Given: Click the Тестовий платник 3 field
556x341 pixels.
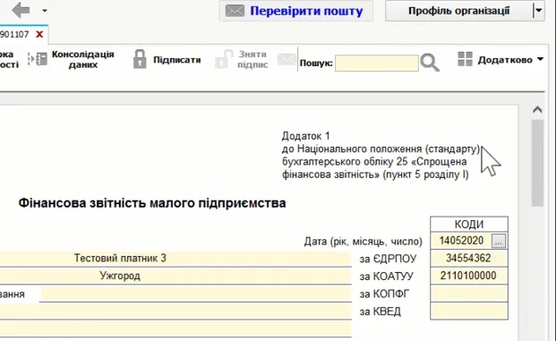Looking at the screenshot, I should tap(175, 259).
